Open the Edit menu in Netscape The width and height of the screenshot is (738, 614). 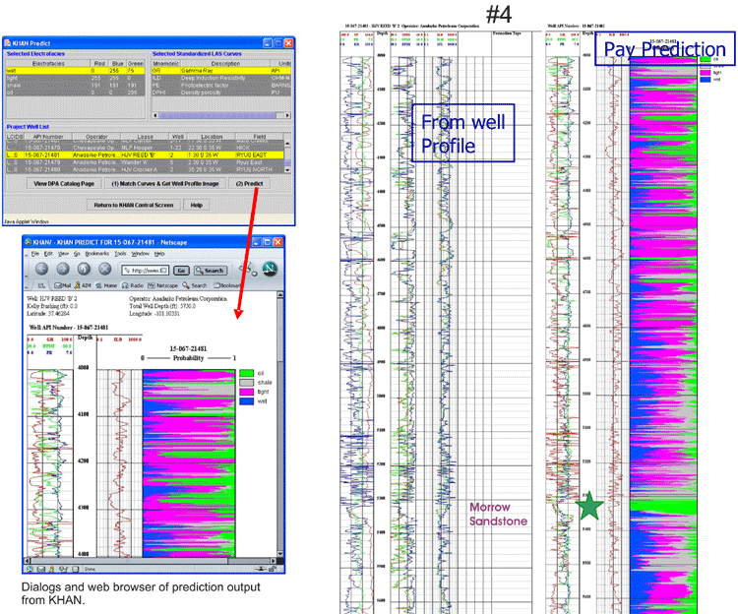[48, 254]
